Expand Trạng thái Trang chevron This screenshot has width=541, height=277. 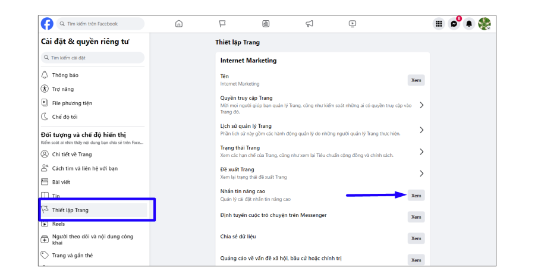click(422, 152)
